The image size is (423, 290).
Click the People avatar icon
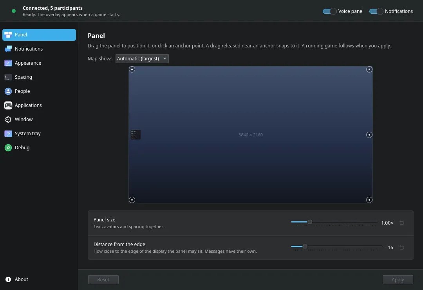pos(8,91)
